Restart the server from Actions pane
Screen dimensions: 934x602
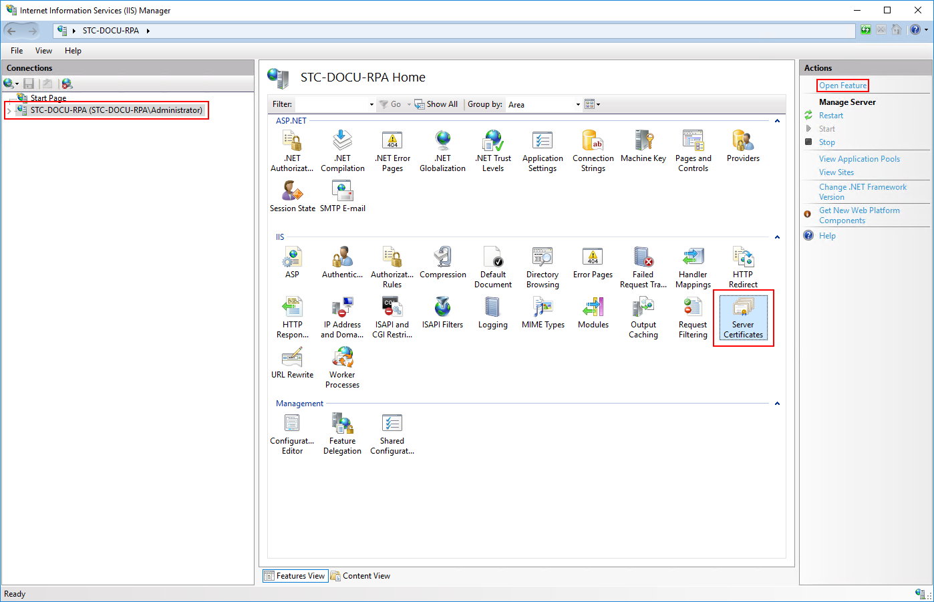click(x=830, y=115)
